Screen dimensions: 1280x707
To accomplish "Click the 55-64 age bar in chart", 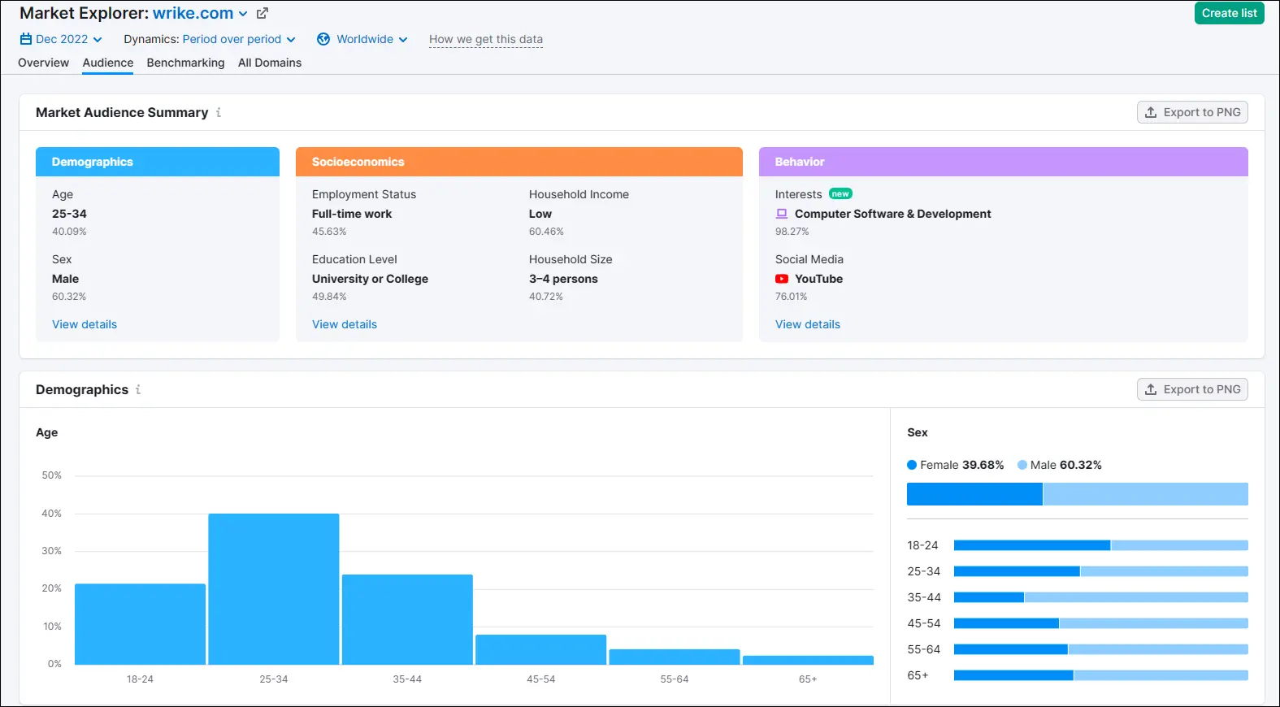I will click(675, 657).
